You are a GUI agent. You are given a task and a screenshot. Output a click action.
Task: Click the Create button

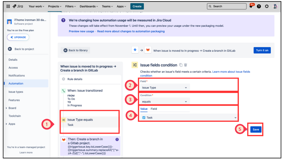[x=137, y=6]
